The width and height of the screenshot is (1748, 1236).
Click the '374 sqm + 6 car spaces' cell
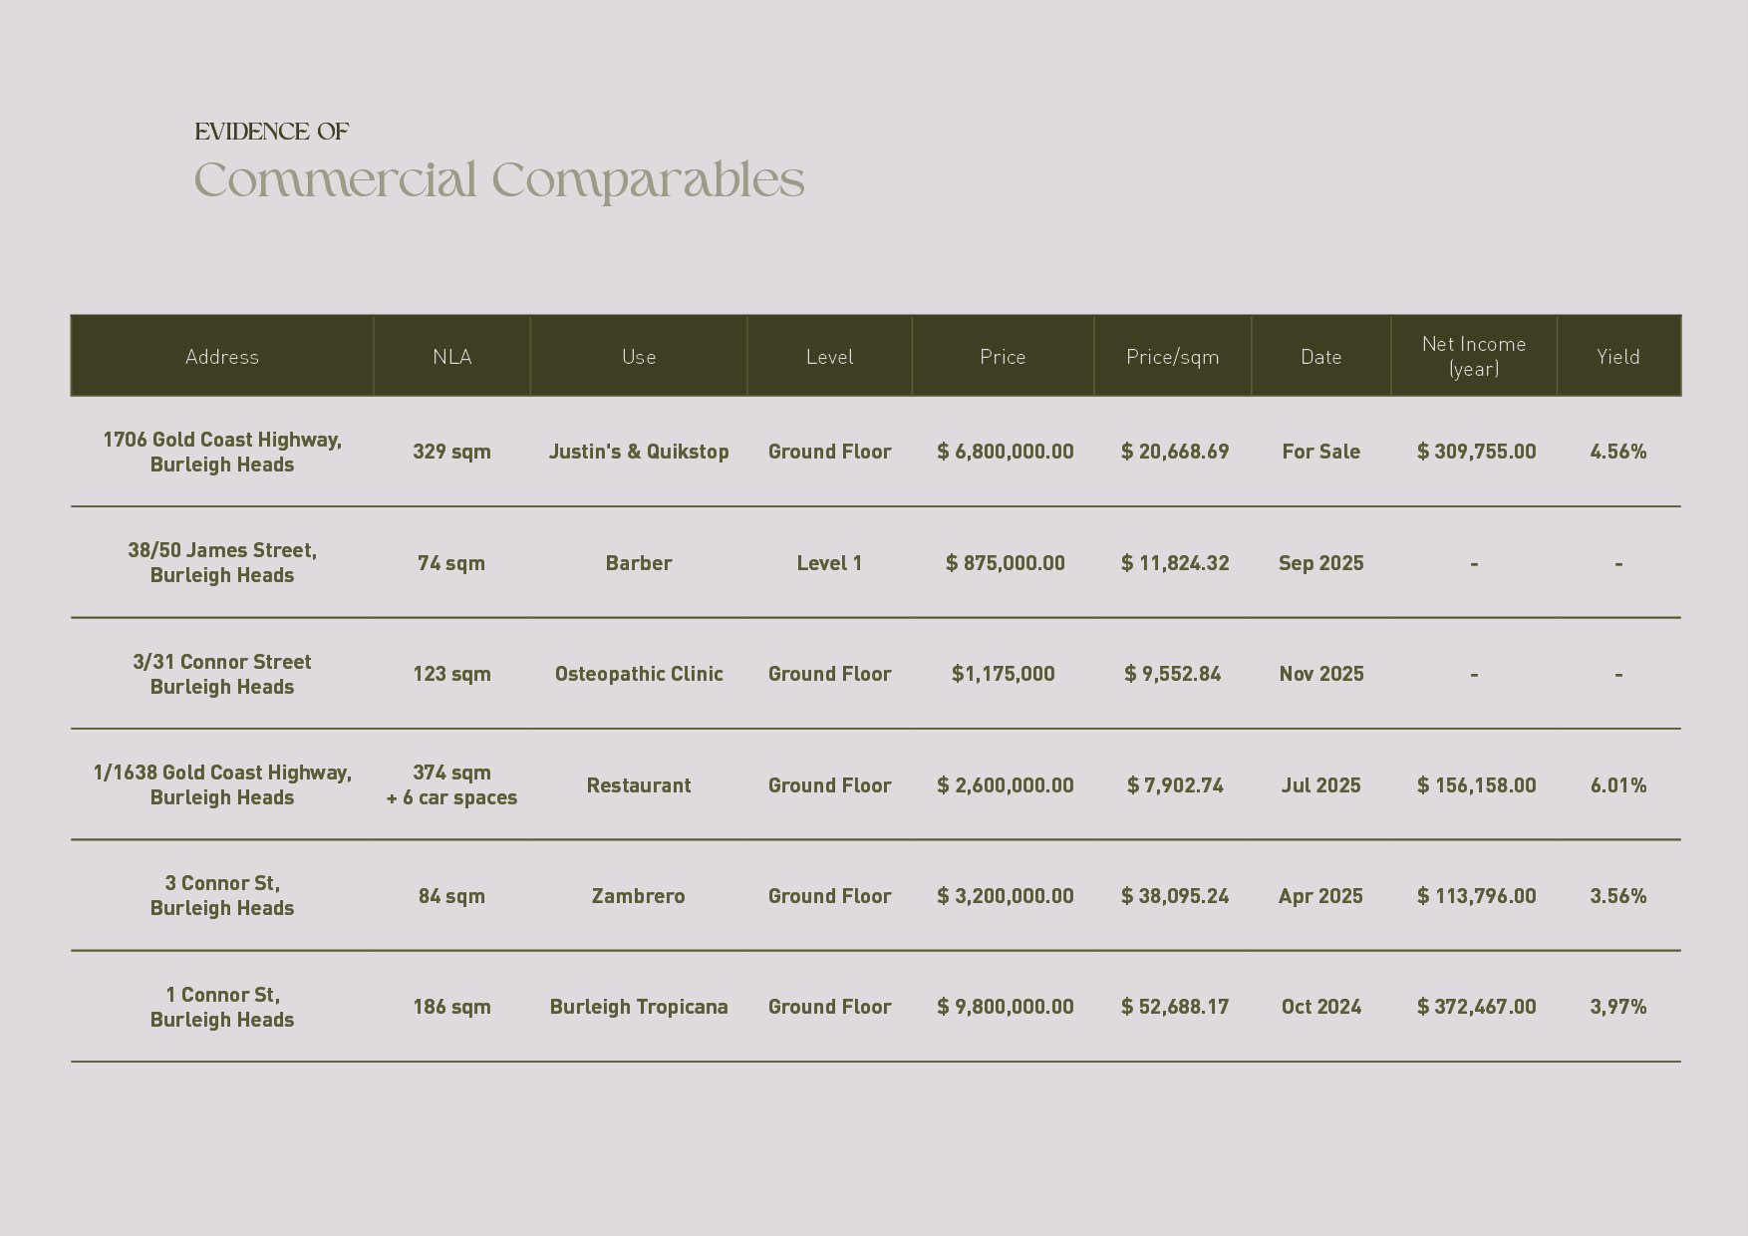pos(451,784)
